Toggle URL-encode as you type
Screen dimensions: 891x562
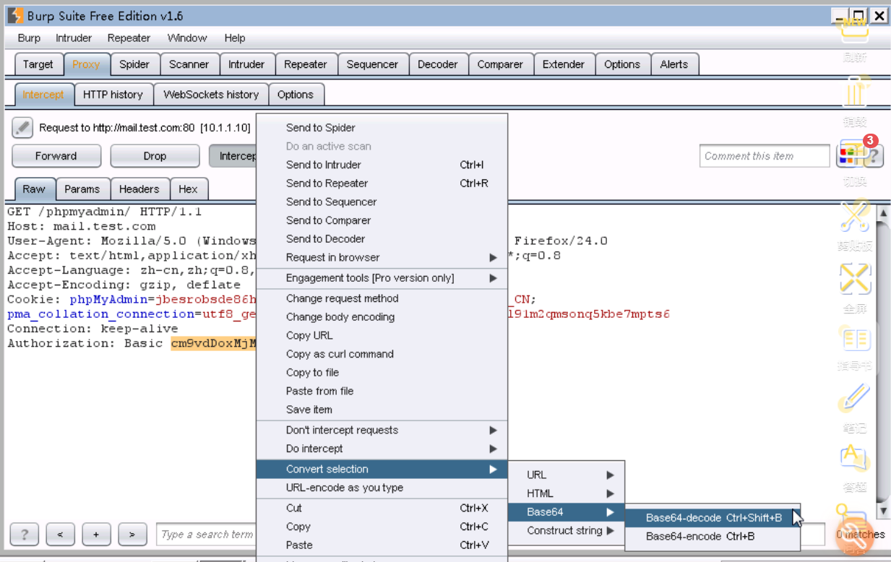pyautogui.click(x=382, y=488)
